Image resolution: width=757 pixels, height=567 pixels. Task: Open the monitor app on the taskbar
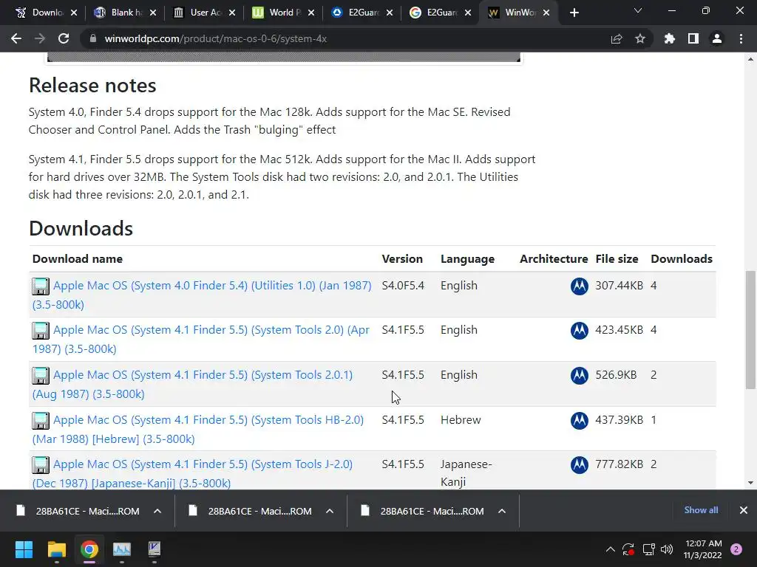tap(122, 549)
